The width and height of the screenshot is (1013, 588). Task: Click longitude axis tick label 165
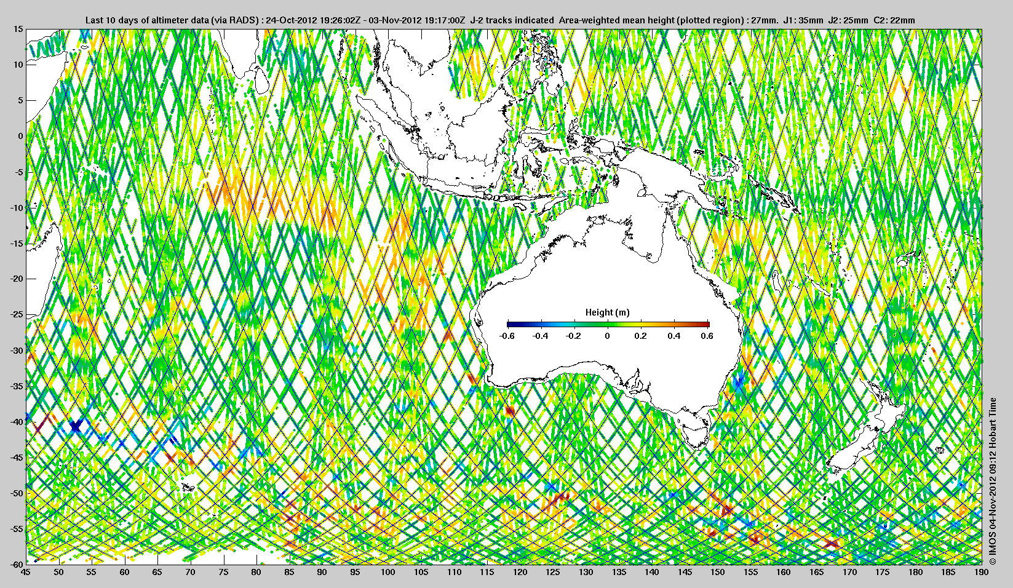point(817,572)
